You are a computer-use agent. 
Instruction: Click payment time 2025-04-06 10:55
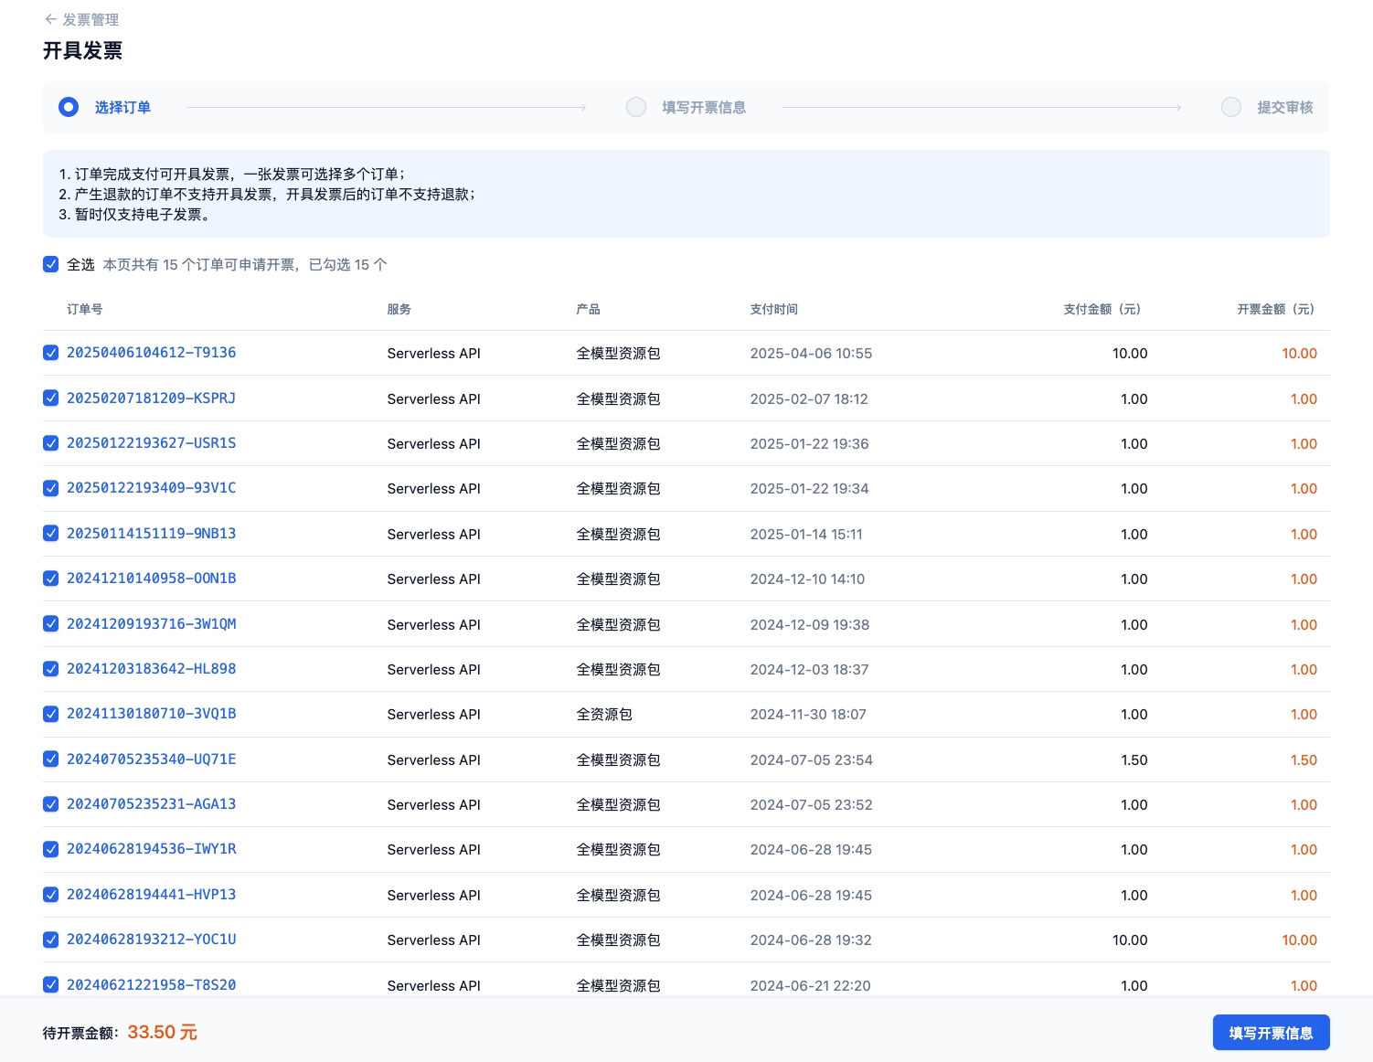(x=811, y=354)
